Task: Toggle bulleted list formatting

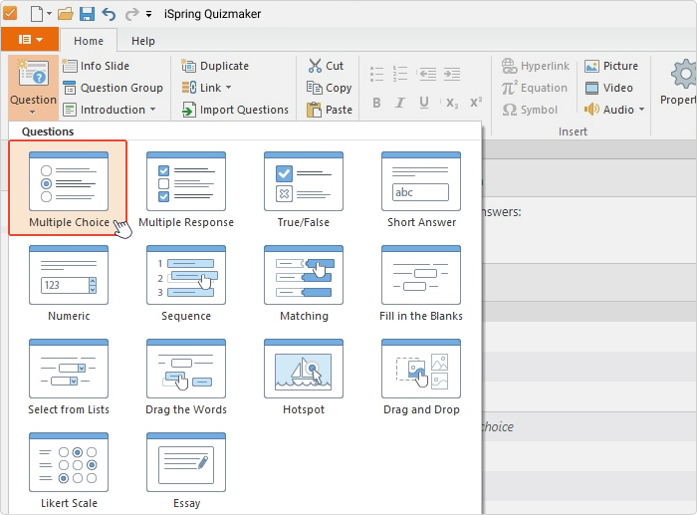Action: pos(376,74)
